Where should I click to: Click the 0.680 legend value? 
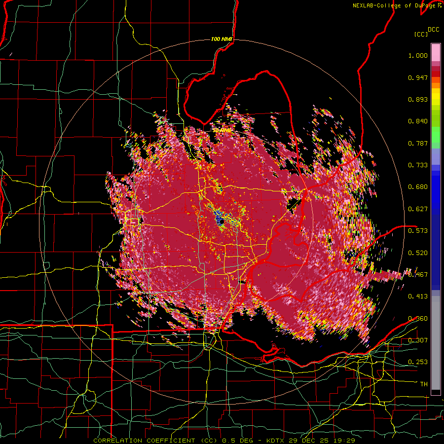click(x=418, y=187)
